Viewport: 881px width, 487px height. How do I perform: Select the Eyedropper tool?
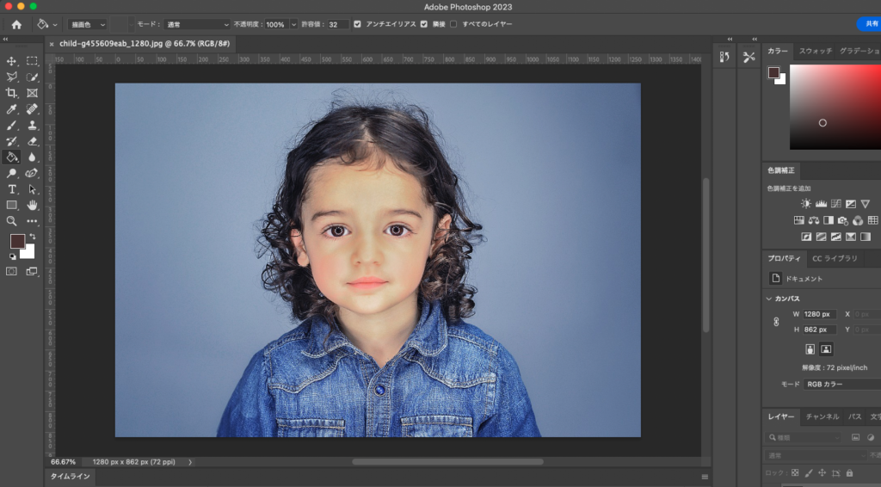pyautogui.click(x=11, y=109)
